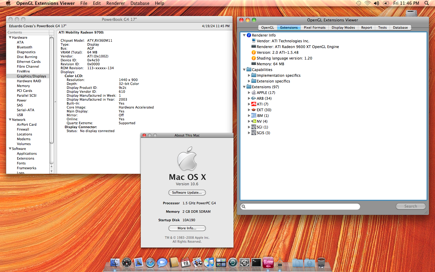The width and height of the screenshot is (435, 272).
Task: Open iCal calendar icon in Dock
Action: pos(185,262)
